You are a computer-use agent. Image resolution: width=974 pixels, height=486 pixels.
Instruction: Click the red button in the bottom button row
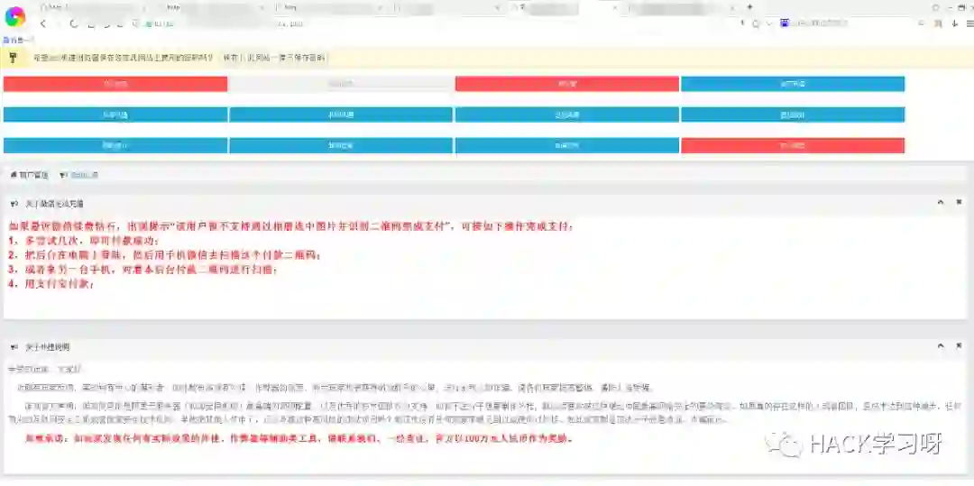click(793, 146)
